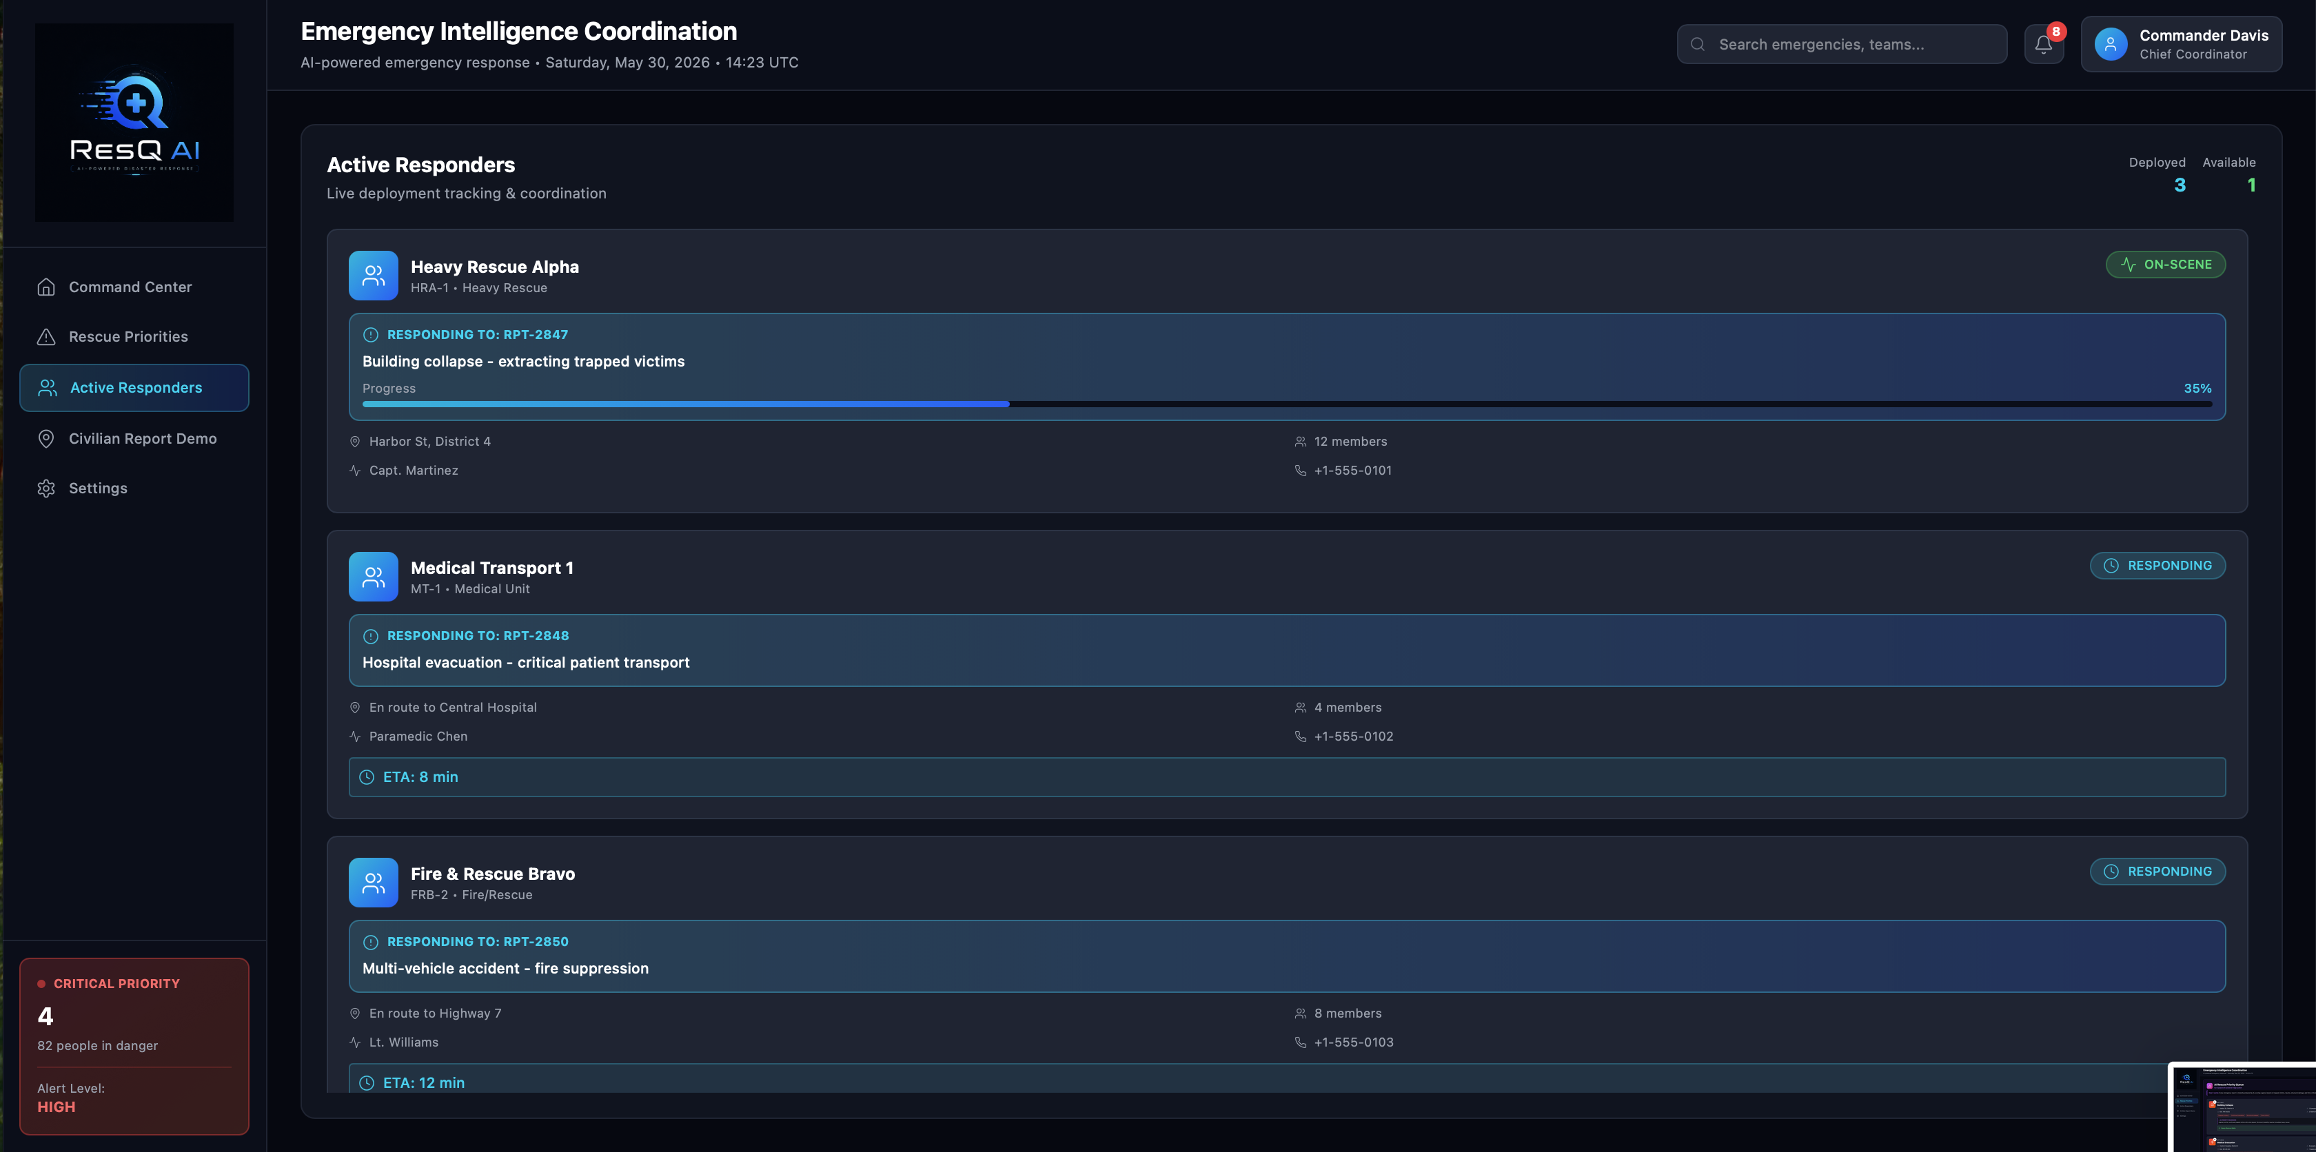This screenshot has width=2316, height=1152.
Task: Click the members icon beside 4 members
Action: [1300, 707]
